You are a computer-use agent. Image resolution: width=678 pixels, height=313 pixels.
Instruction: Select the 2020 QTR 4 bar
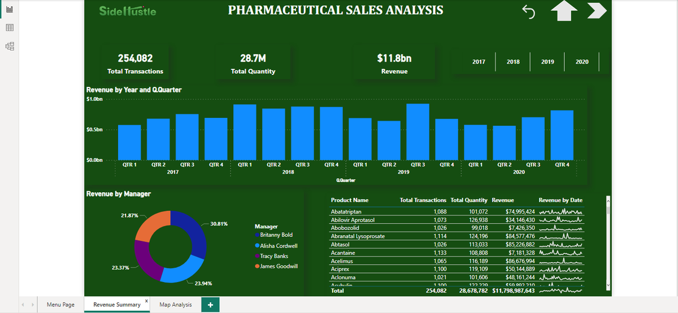562,135
